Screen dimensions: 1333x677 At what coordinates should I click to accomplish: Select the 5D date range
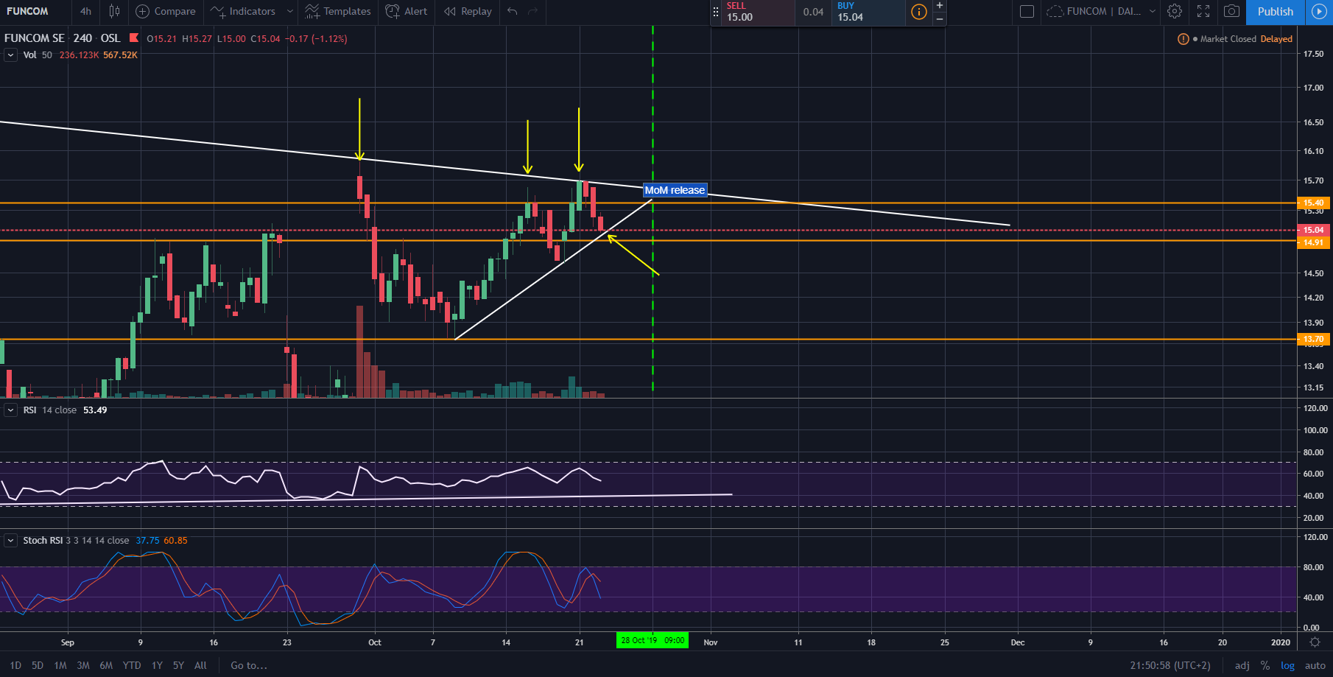click(38, 665)
